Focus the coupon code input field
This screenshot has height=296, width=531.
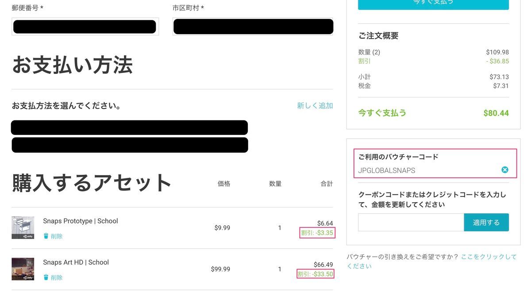click(411, 223)
